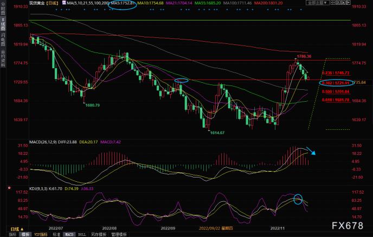
Task: Click the 0.236 \ 1746.73 Fibonacci level
Action: tap(336, 73)
